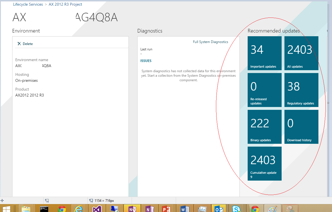
Task: Open the Cumulative update 9 tile
Action: [264, 163]
